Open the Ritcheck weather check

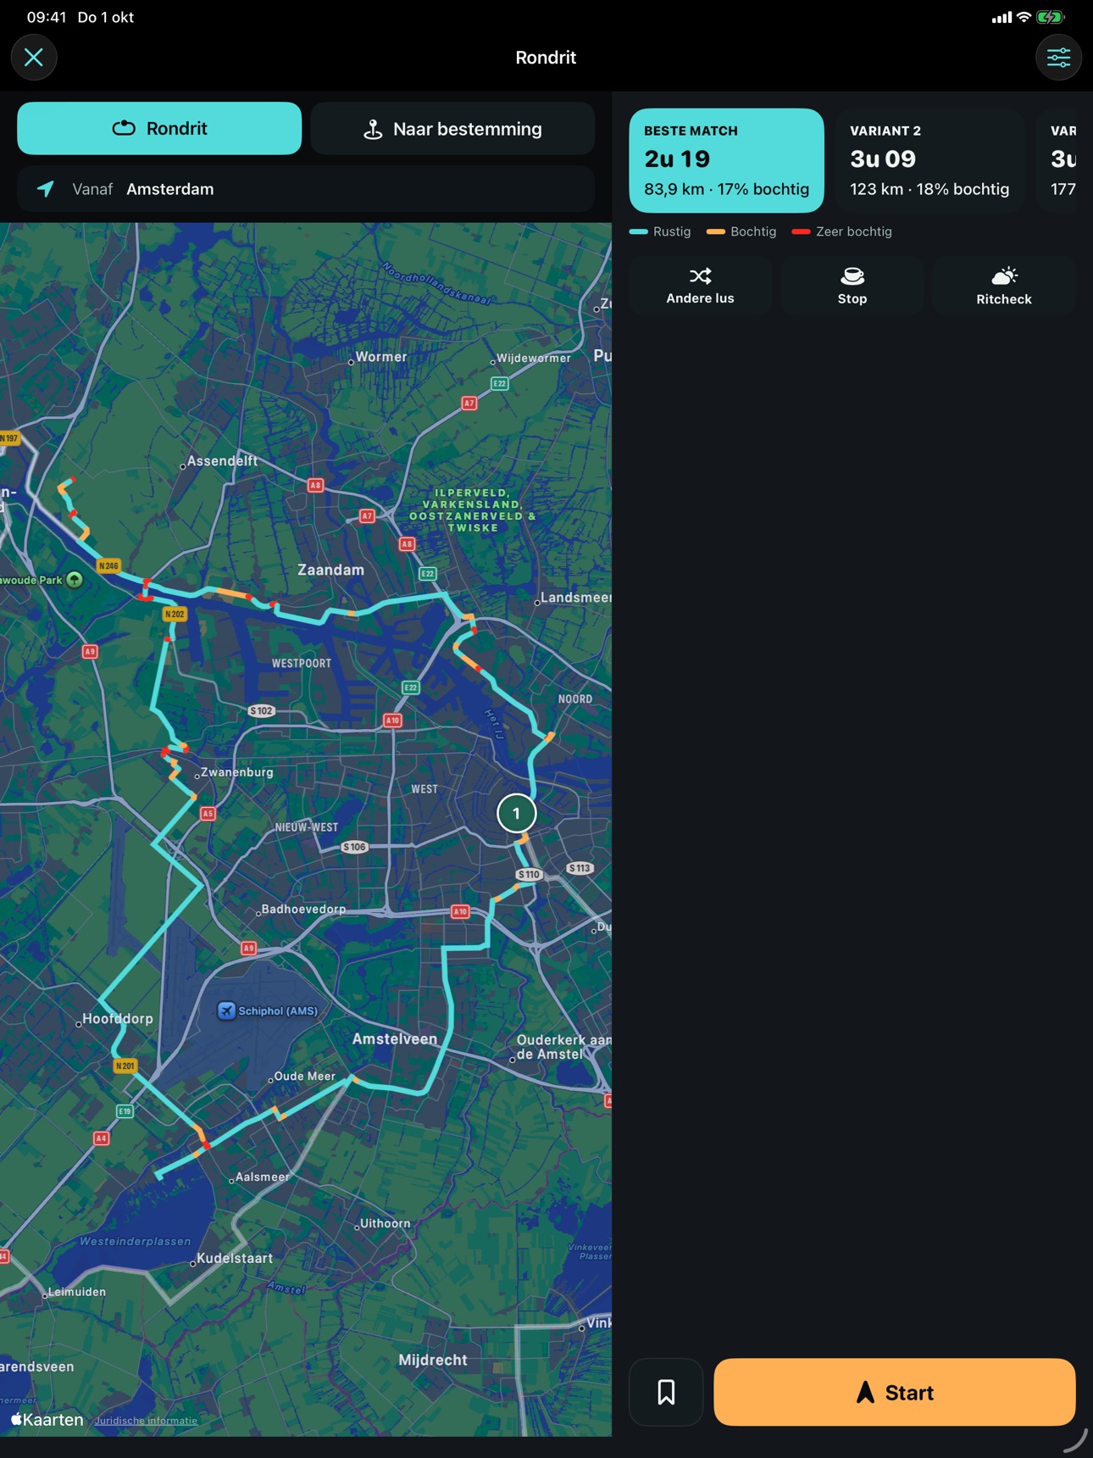1003,286
